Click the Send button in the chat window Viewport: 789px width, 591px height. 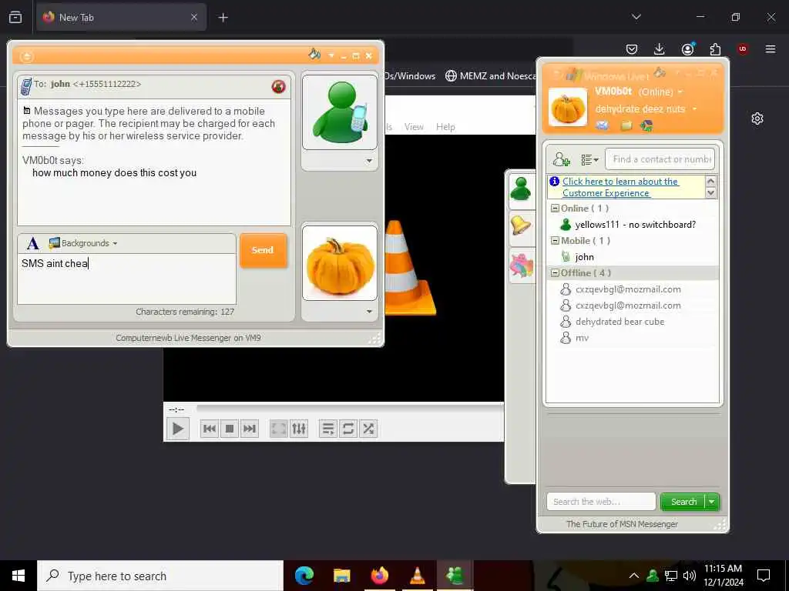[264, 250]
